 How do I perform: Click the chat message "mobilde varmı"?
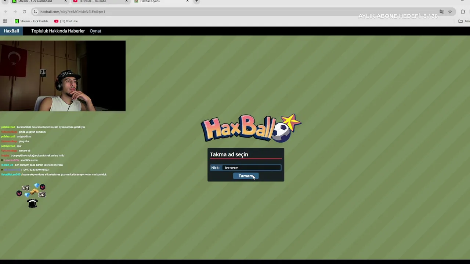click(x=29, y=160)
